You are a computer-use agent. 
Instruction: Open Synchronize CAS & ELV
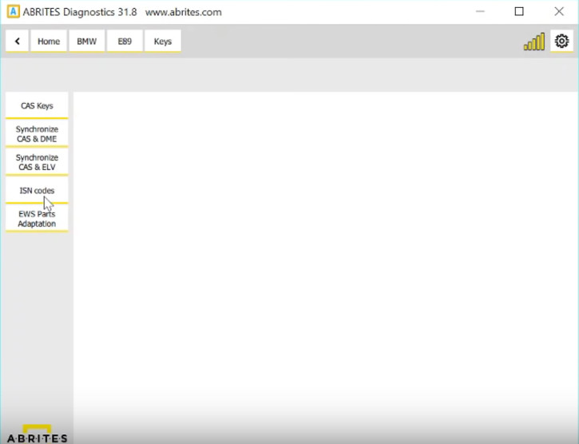pyautogui.click(x=37, y=162)
